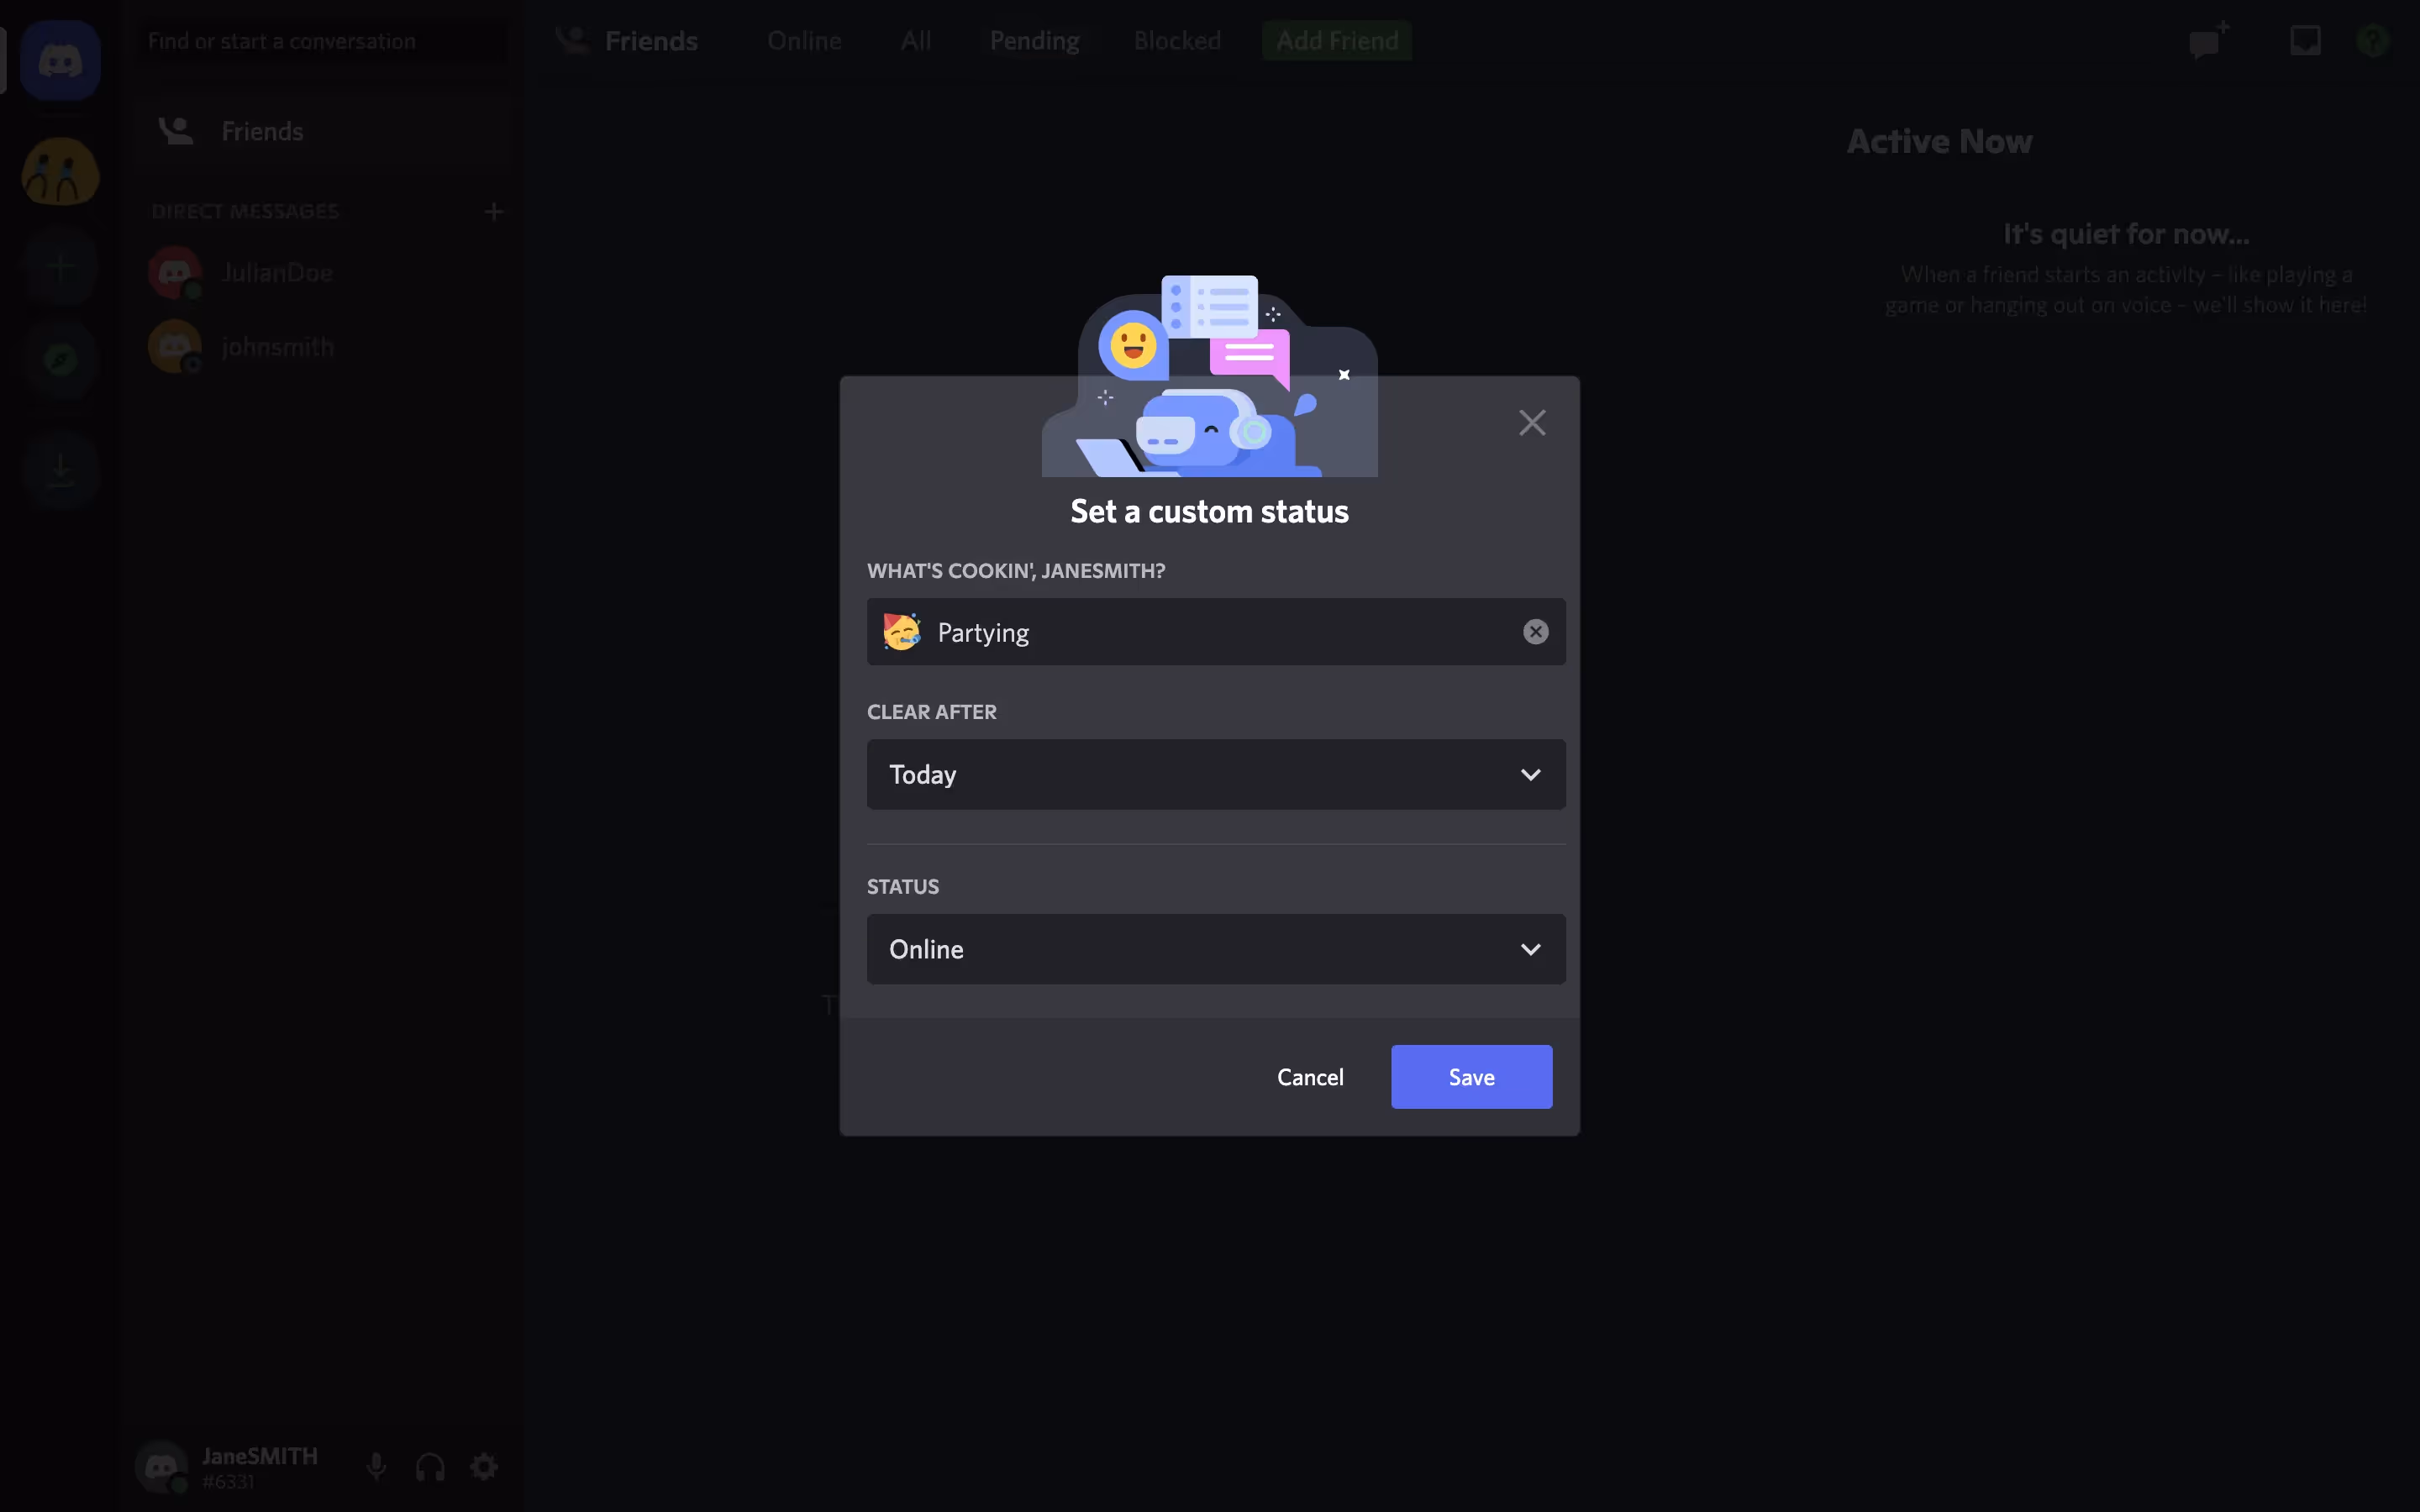Screen dimensions: 2420x1512
Task: Click the party face emoji picker
Action: [902, 632]
